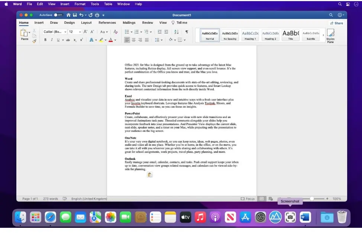Screen dimensions: 362x233
Task: Click the Share button
Action: (337, 23)
